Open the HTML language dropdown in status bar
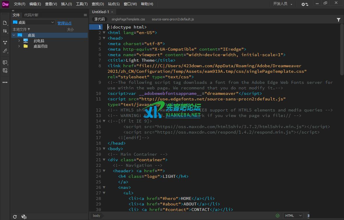The width and height of the screenshot is (344, 220). click(293, 216)
